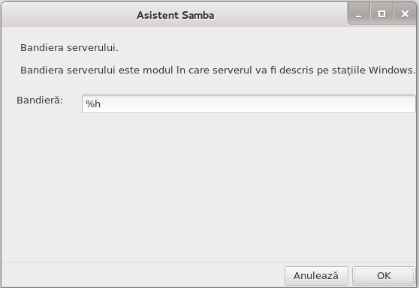Dismiss dialog using the Anulează button
419x288 pixels.
click(316, 276)
